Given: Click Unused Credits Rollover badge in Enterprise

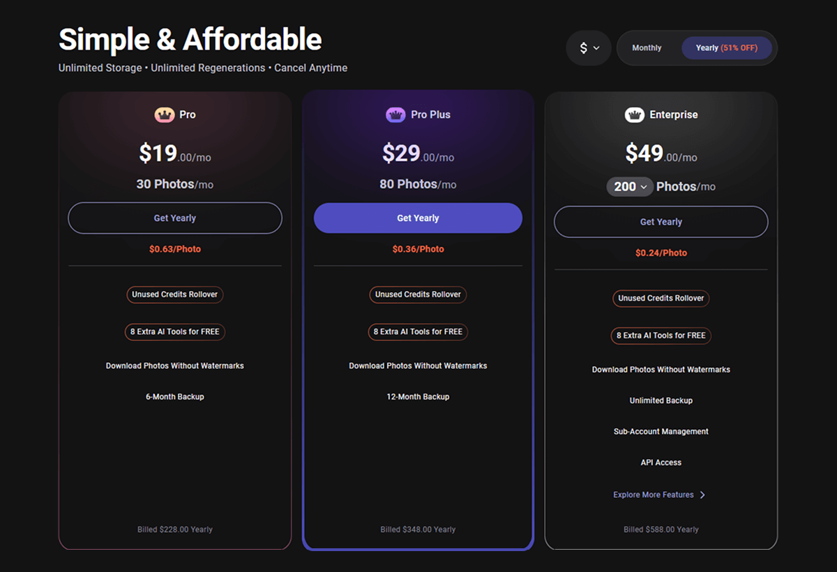Looking at the screenshot, I should pos(661,298).
